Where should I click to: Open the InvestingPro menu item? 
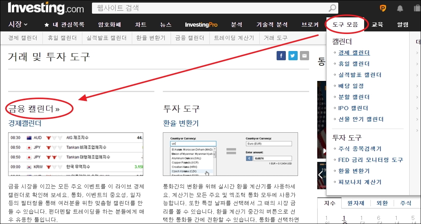(x=201, y=25)
